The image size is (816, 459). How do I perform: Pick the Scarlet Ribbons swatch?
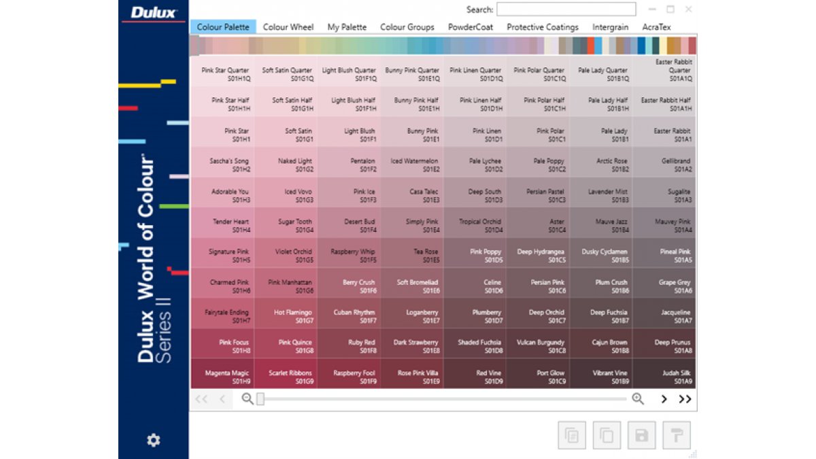click(x=286, y=373)
